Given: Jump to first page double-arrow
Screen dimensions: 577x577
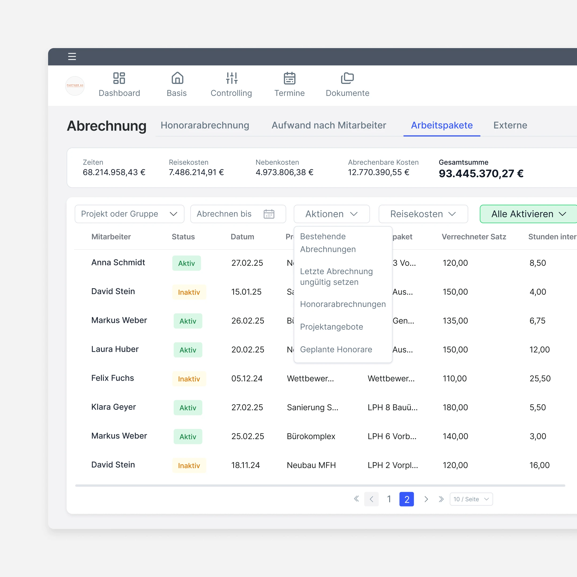Looking at the screenshot, I should coord(356,499).
